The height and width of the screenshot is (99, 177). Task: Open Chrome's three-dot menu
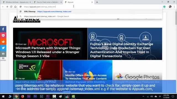(175, 7)
